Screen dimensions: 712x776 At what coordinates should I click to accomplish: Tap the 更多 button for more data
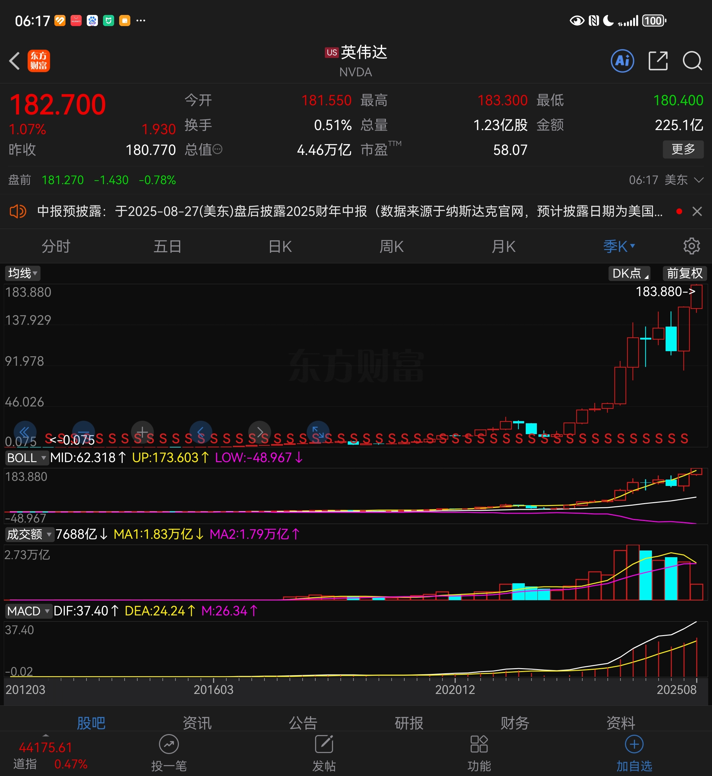click(683, 149)
